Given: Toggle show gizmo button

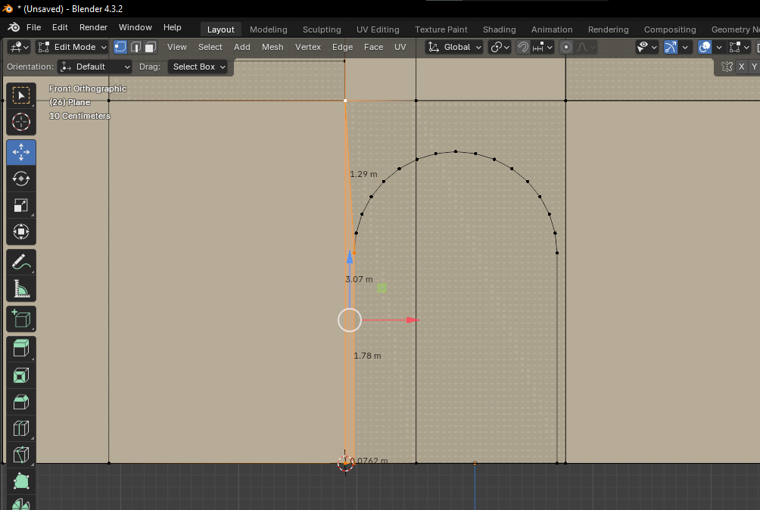Looking at the screenshot, I should pyautogui.click(x=671, y=47).
